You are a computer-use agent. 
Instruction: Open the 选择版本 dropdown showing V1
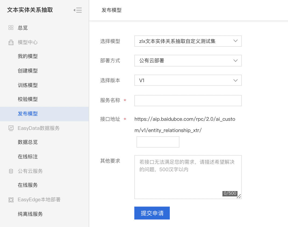point(188,80)
